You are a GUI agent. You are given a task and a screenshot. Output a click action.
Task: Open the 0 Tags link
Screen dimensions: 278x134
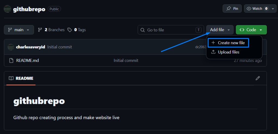pyautogui.click(x=80, y=30)
